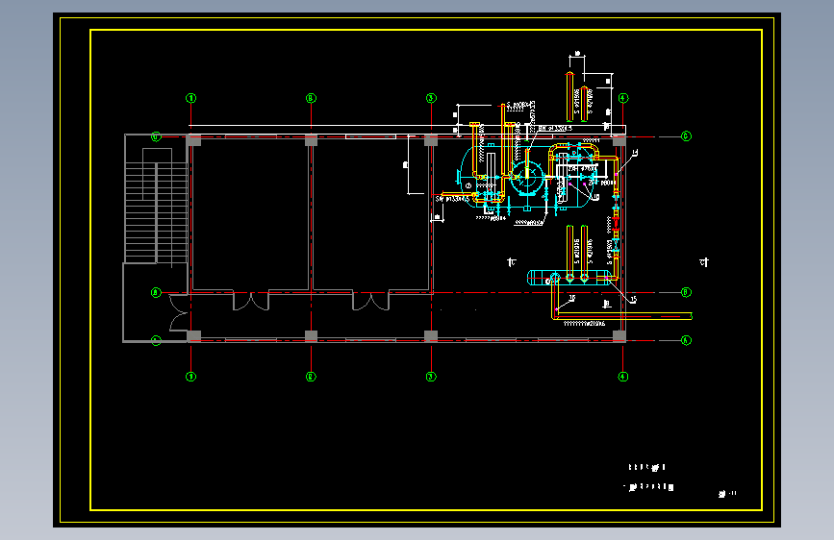Viewport: 834px width, 540px height.
Task: Select the staircase in the left wing
Action: point(157,206)
